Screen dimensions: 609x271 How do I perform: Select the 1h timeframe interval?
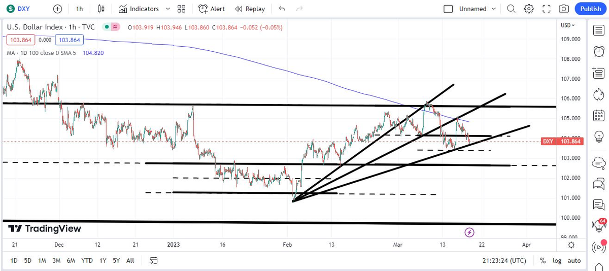click(x=79, y=9)
